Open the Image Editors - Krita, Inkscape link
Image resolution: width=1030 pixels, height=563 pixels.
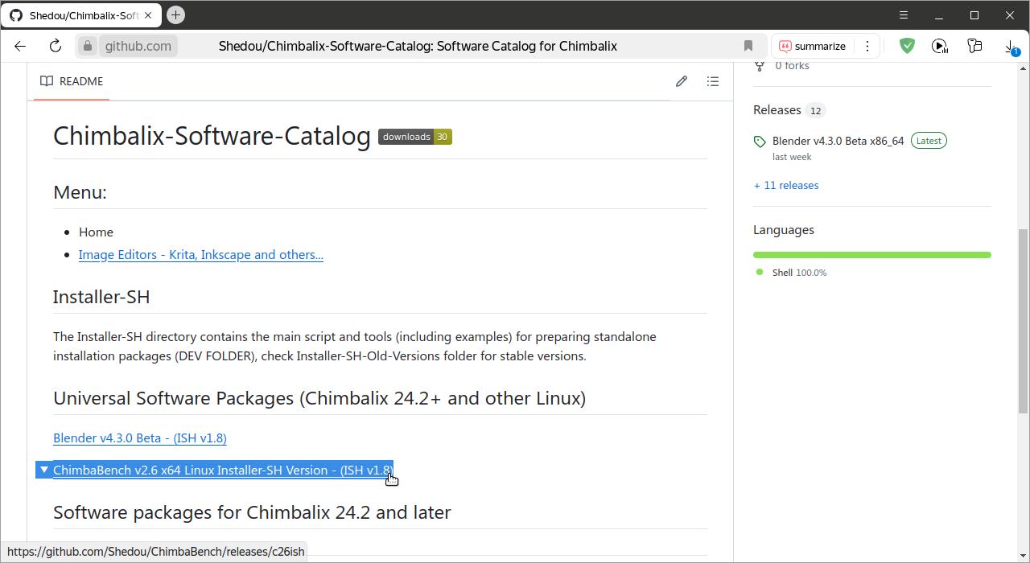[201, 254]
